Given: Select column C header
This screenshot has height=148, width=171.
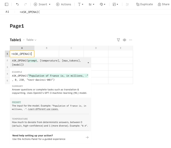Looking at the screenshot, I should tap(71, 48).
